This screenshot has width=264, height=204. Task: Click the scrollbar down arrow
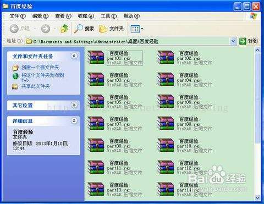point(257,198)
